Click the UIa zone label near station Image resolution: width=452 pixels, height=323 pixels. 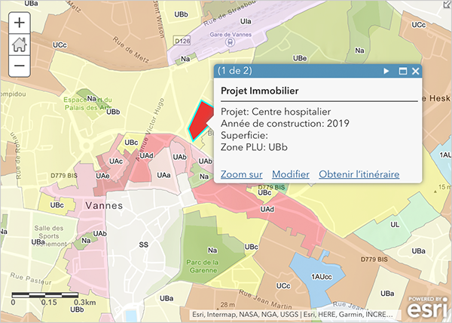click(246, 21)
